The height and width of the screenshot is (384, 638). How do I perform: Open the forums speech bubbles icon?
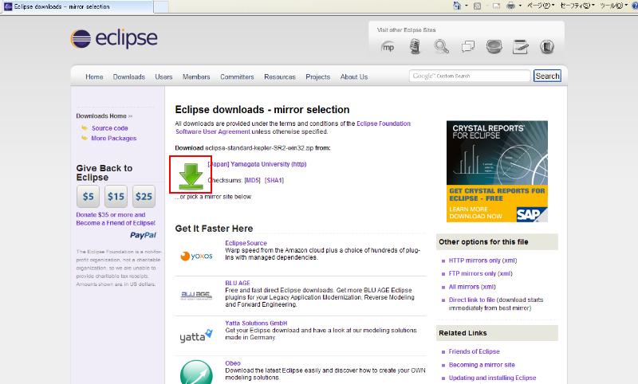pos(468,46)
